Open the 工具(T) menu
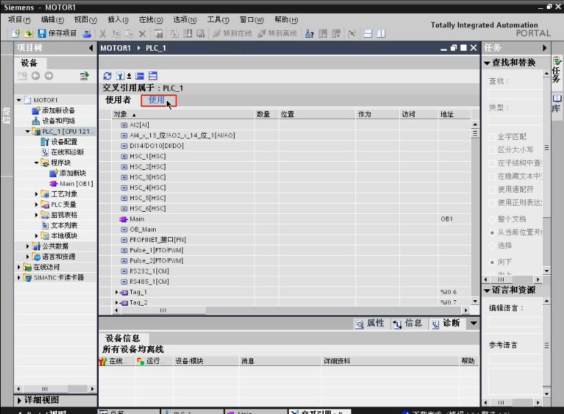This screenshot has width=564, height=414. (218, 19)
